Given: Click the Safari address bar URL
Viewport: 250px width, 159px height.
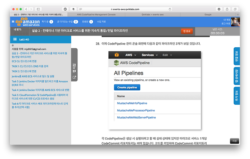Looking at the screenshot, I should click(x=126, y=9).
